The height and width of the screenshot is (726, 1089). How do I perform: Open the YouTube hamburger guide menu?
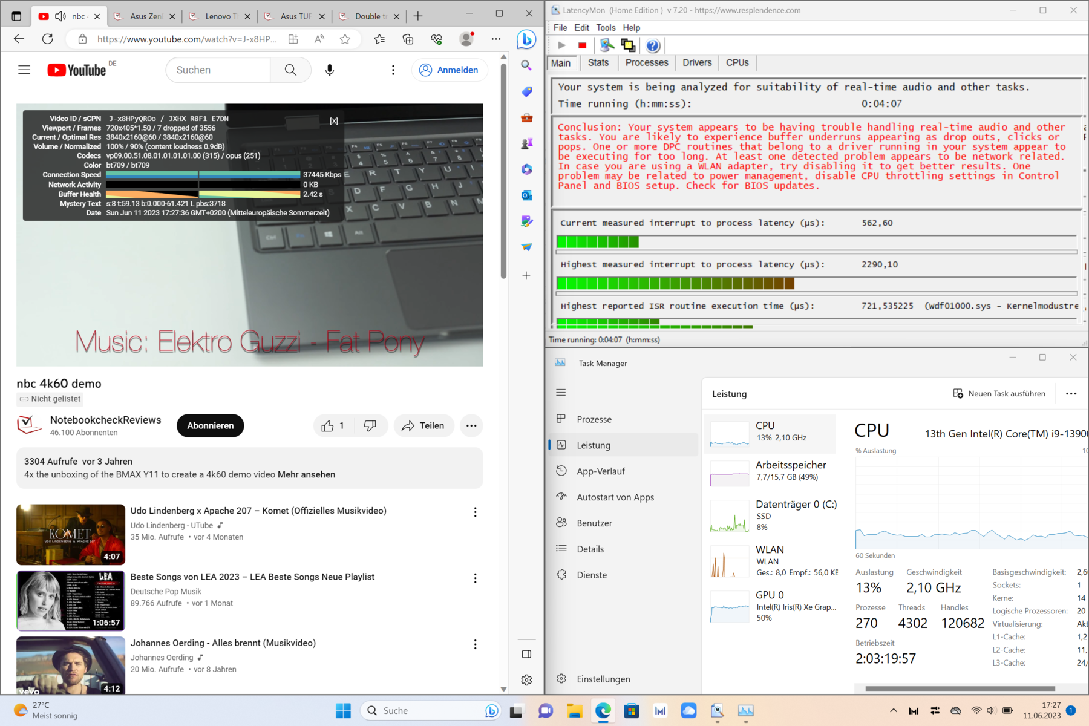[x=24, y=70]
